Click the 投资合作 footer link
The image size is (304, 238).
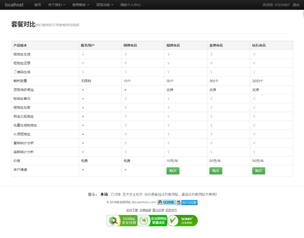(171, 210)
